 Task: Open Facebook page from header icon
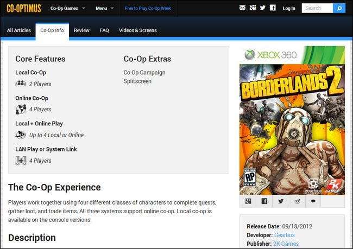click(273, 8)
